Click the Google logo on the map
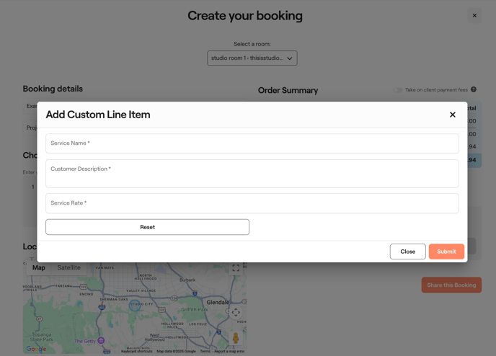496x356 pixels. [36, 349]
